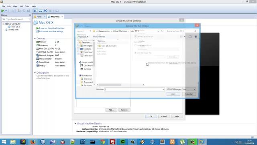Click the refresh icon in address bar
The image size is (257, 145).
(x=161, y=31)
